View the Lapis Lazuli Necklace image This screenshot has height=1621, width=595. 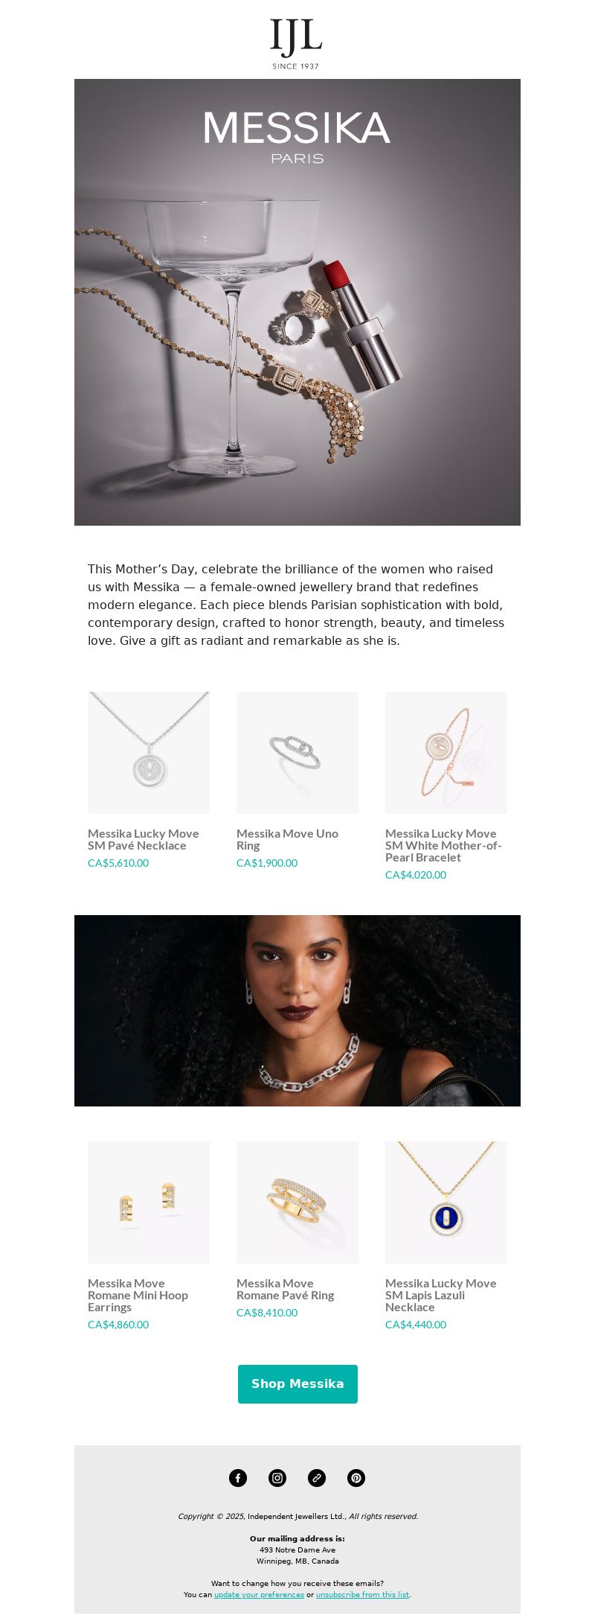(446, 1203)
